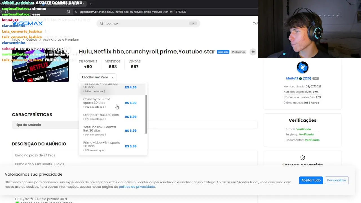Open the Escolha um item dropdown
The height and width of the screenshot is (203, 361).
point(98,77)
